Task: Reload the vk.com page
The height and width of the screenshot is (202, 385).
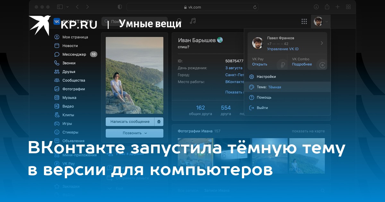Action: 255,7
